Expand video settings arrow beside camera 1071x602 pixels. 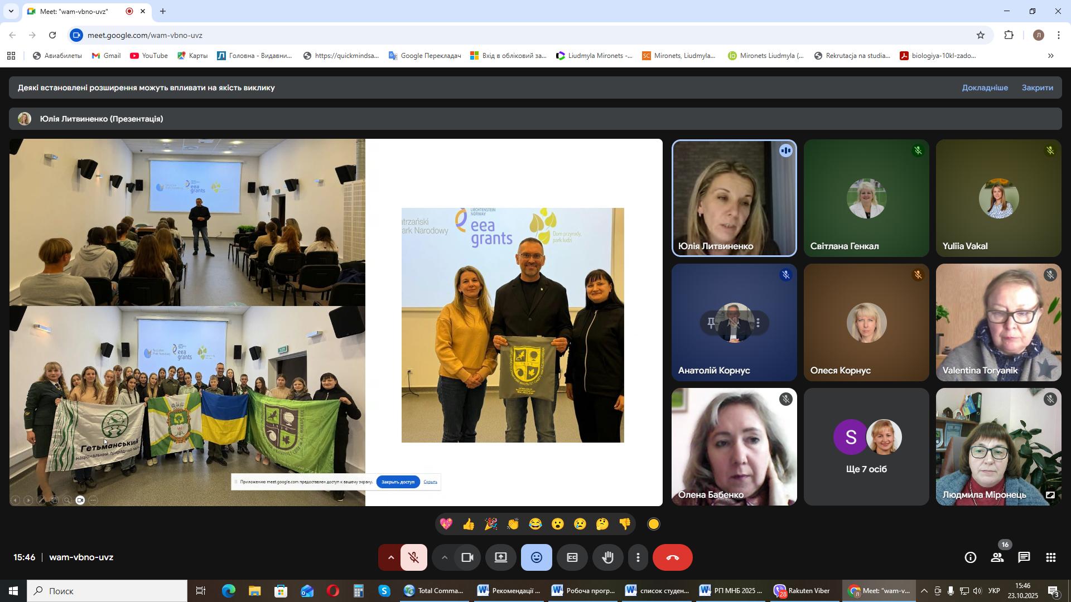445,558
